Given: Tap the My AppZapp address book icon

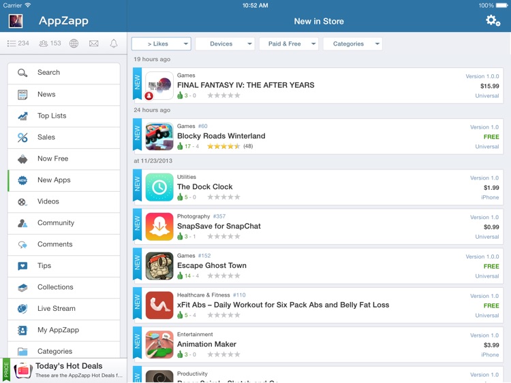Looking at the screenshot, I should (22, 331).
